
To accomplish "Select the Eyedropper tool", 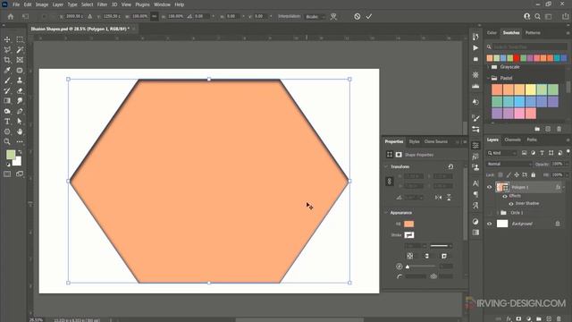I will [7, 70].
